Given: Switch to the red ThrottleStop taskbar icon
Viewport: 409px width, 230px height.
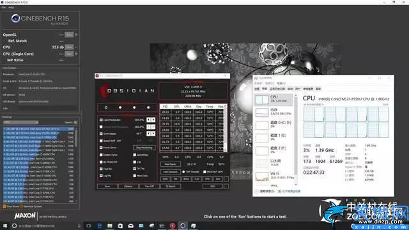Looking at the screenshot, I should 173,226.
